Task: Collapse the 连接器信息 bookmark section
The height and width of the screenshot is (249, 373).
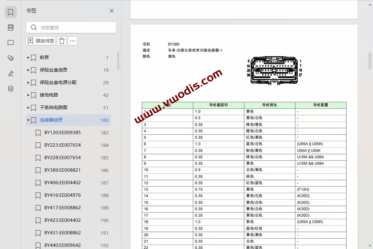Action: click(28, 120)
